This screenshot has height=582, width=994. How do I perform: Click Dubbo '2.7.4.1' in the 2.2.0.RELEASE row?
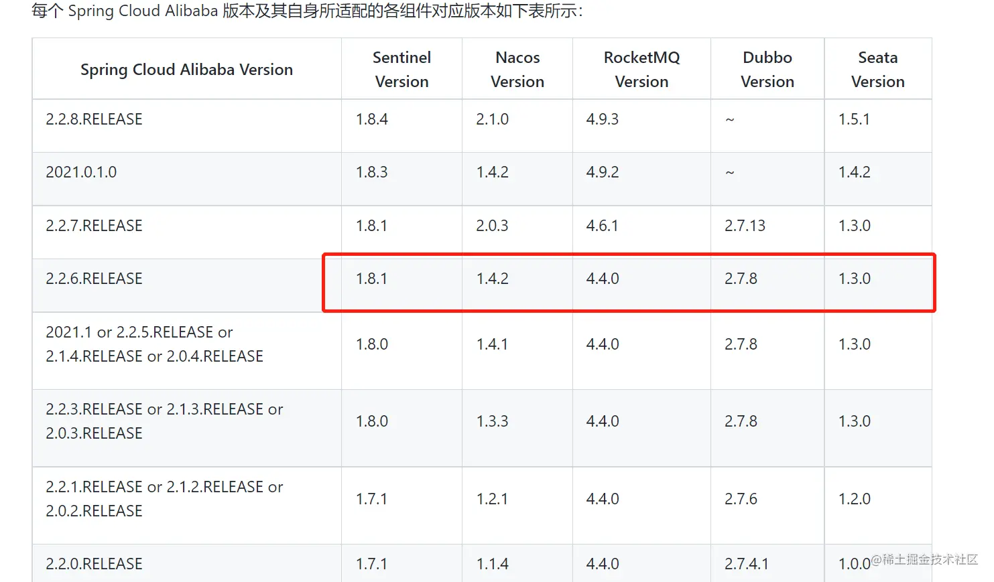[x=747, y=564]
